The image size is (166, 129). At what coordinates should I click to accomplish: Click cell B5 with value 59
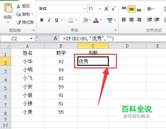61,87
